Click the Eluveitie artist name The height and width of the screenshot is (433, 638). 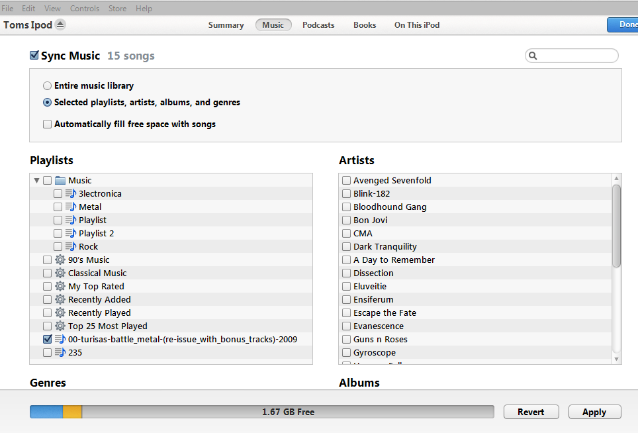coord(370,286)
